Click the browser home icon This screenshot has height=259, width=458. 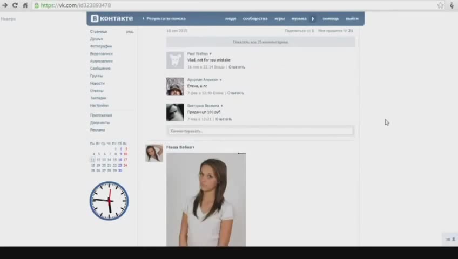point(25,5)
